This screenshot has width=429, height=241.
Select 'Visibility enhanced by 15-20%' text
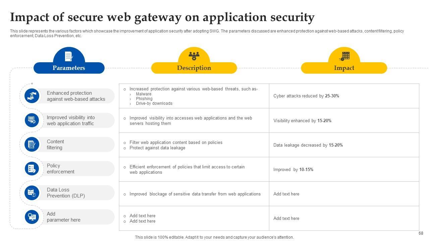(302, 120)
